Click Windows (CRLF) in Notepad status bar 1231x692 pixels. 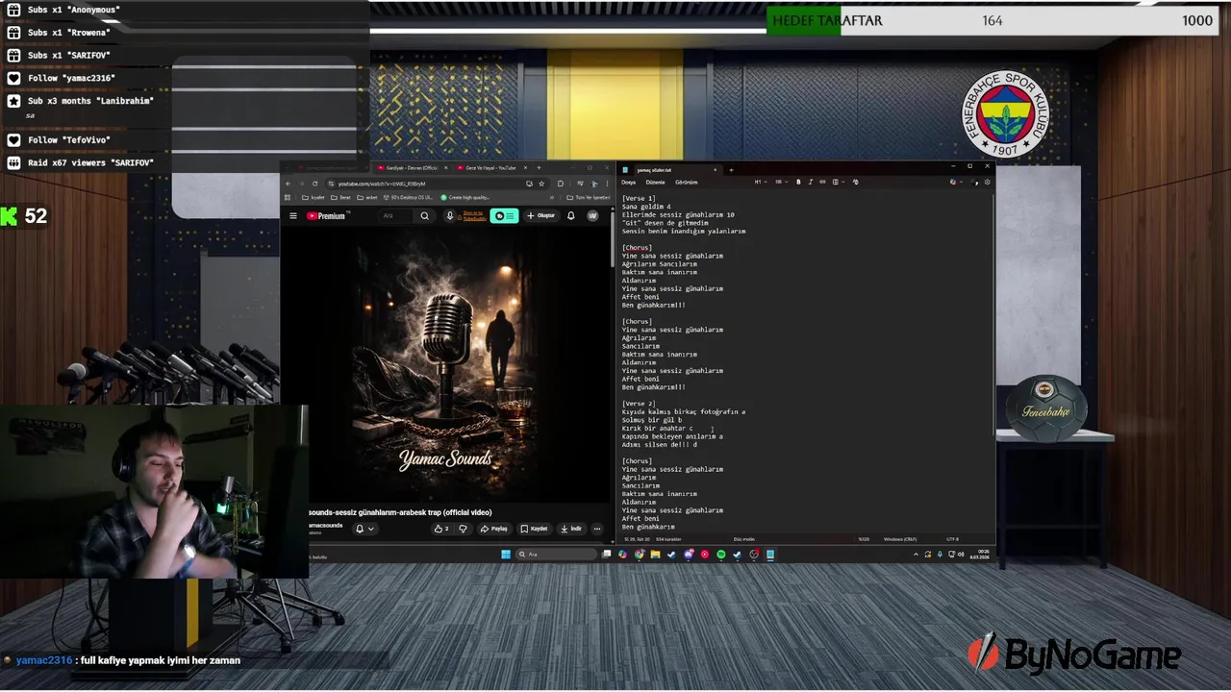(x=900, y=539)
